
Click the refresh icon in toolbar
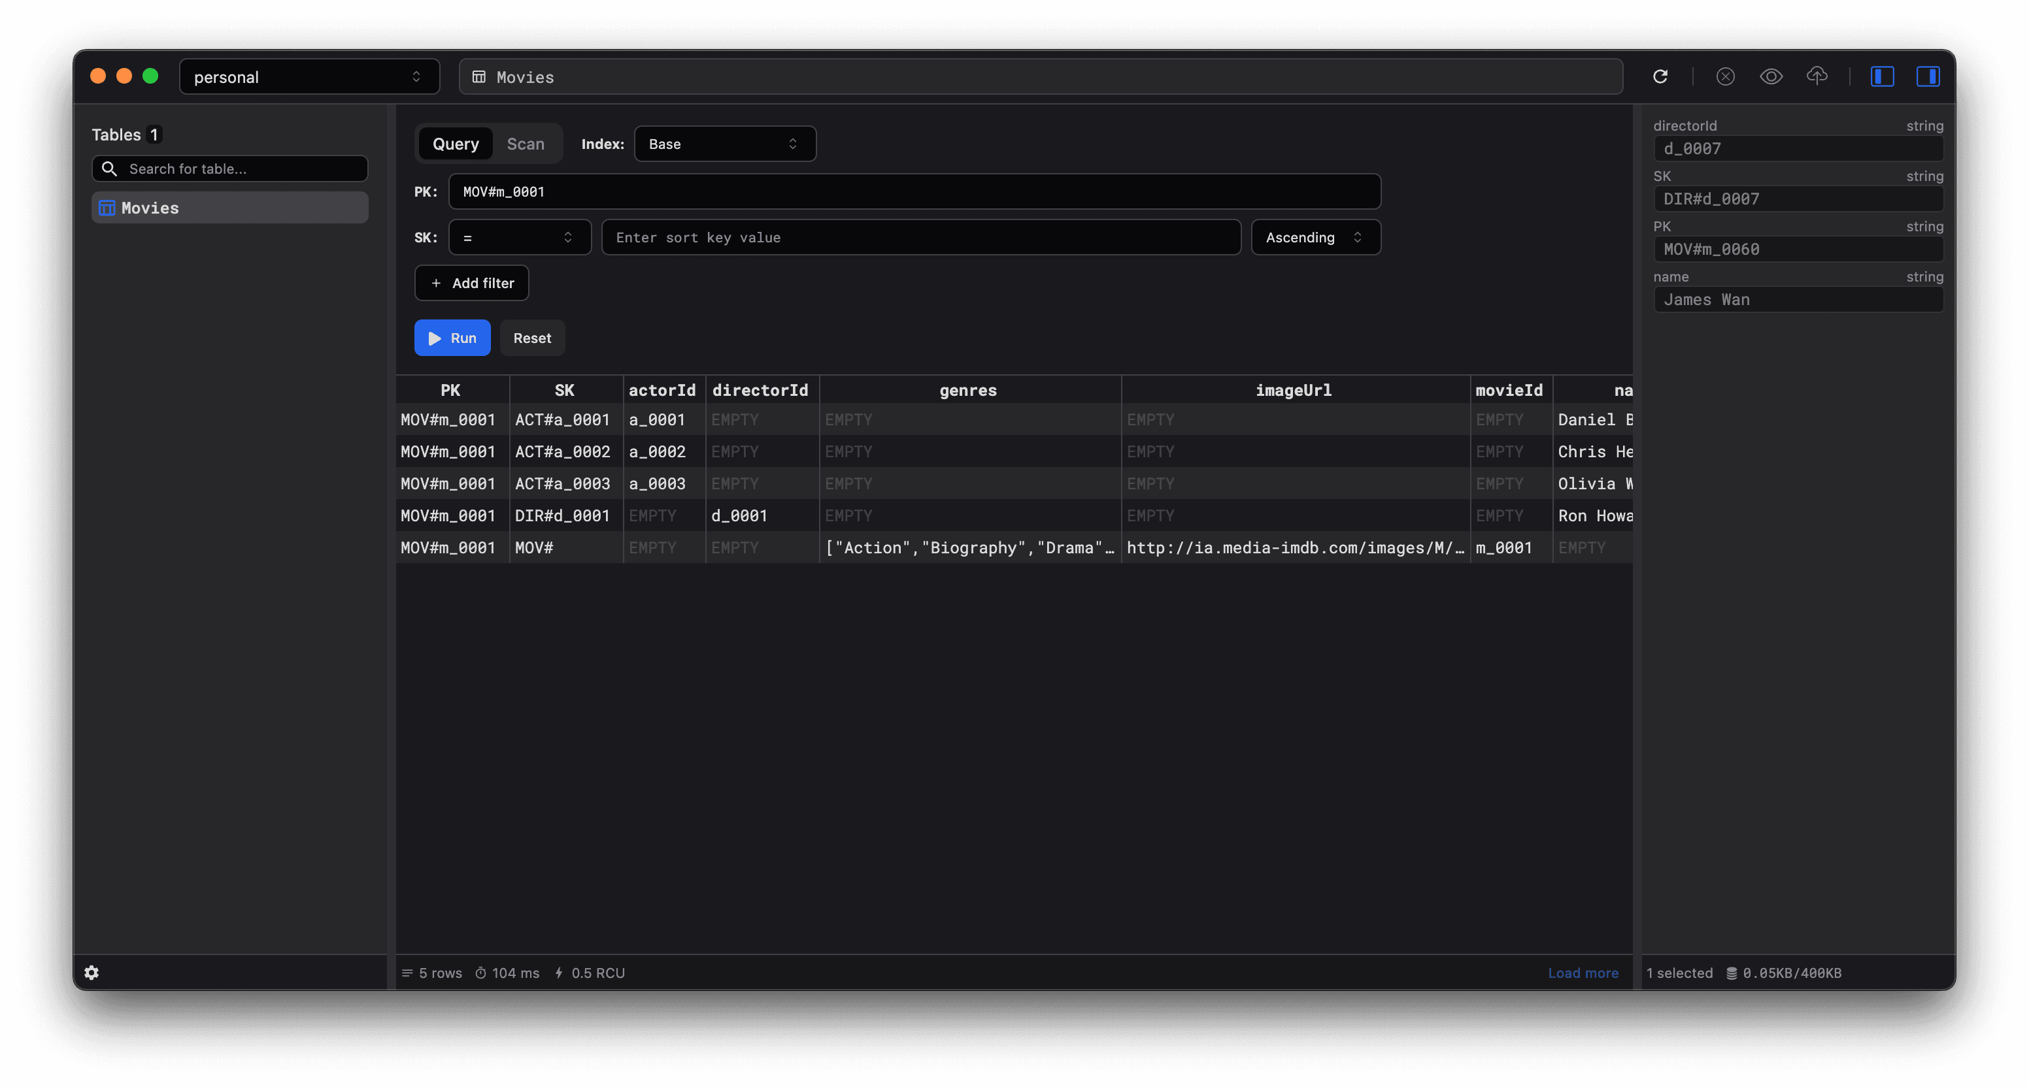coord(1660,76)
